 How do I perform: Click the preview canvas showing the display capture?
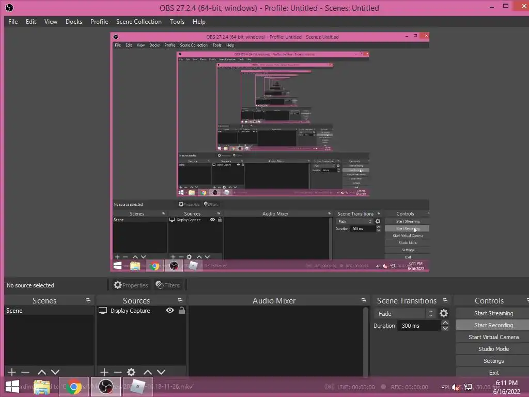[270, 152]
